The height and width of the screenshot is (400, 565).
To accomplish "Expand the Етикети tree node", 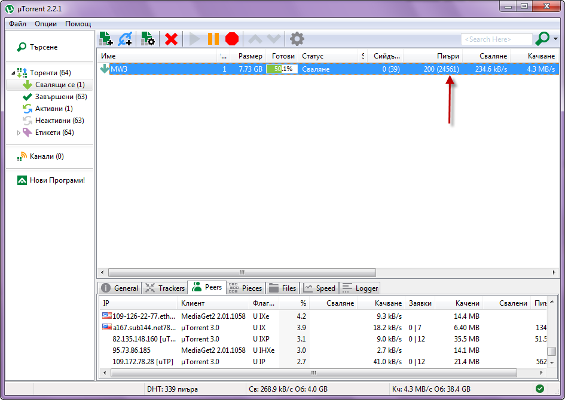I will 19,133.
